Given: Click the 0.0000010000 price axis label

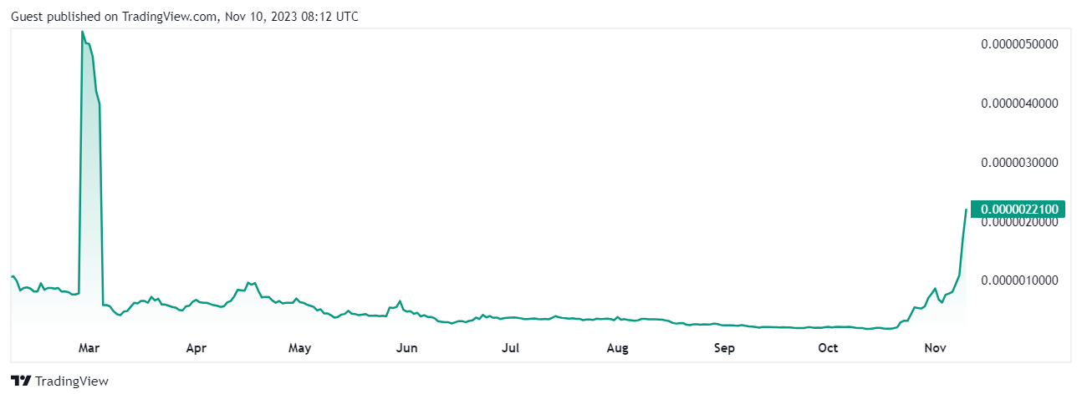Looking at the screenshot, I should coord(1020,280).
